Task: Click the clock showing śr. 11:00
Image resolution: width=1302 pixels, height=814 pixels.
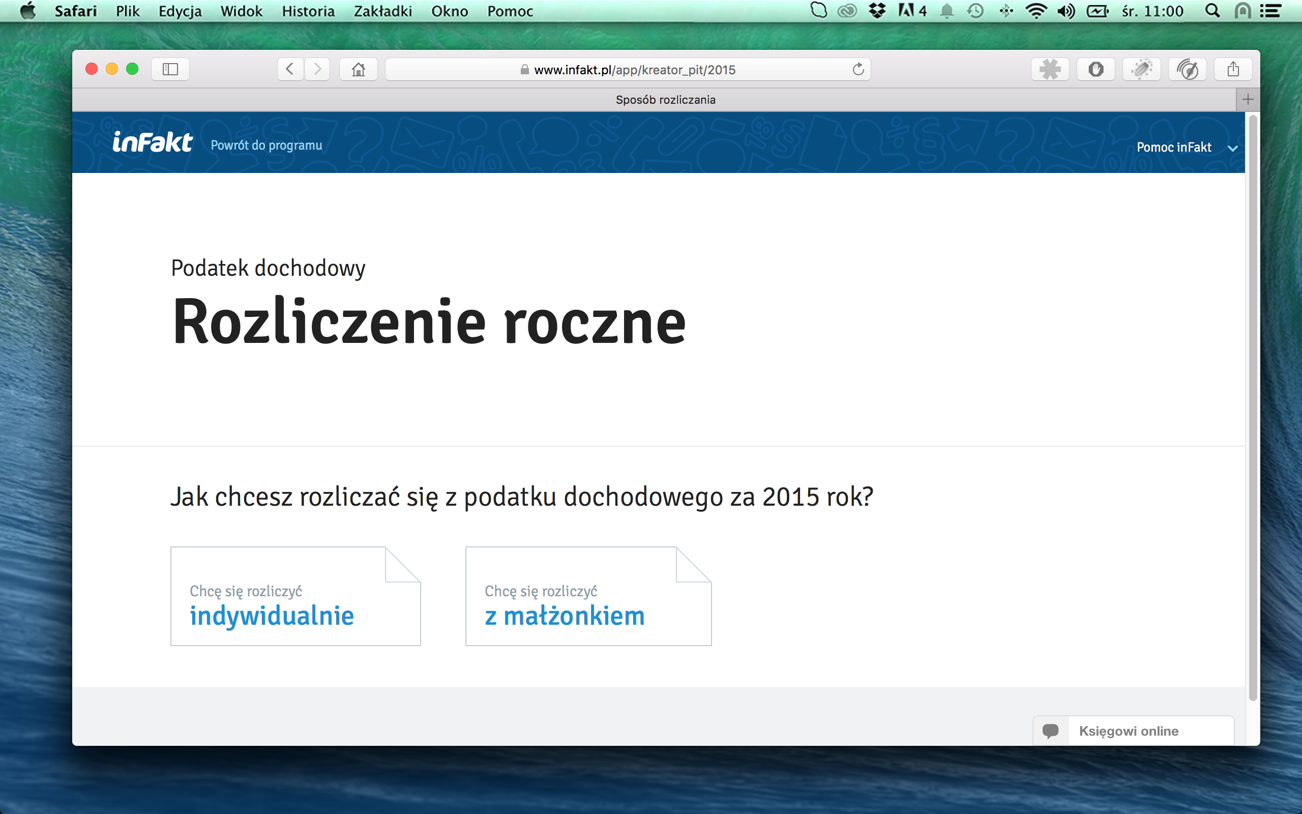Action: pos(1152,11)
